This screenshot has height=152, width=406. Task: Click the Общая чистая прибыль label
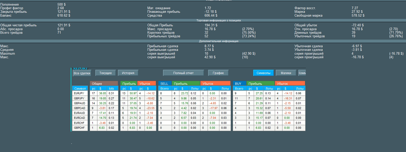(x=19, y=25)
